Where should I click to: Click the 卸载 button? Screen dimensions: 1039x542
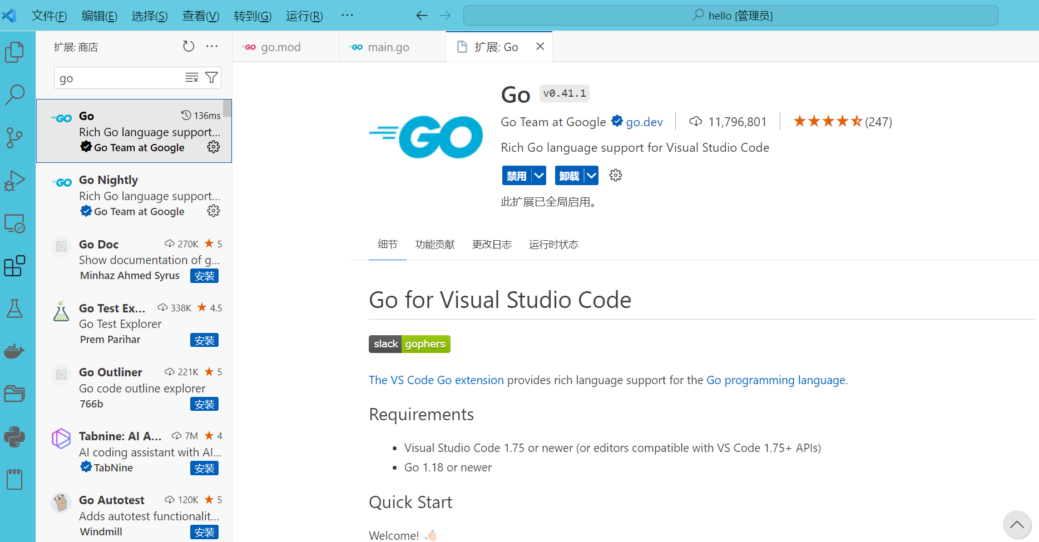point(569,176)
